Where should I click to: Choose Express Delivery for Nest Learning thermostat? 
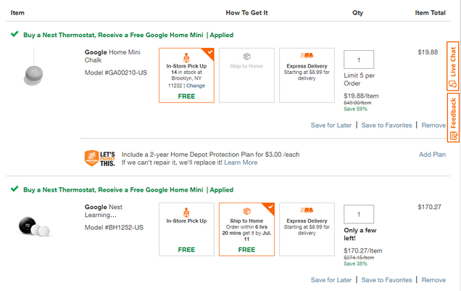pos(307,229)
